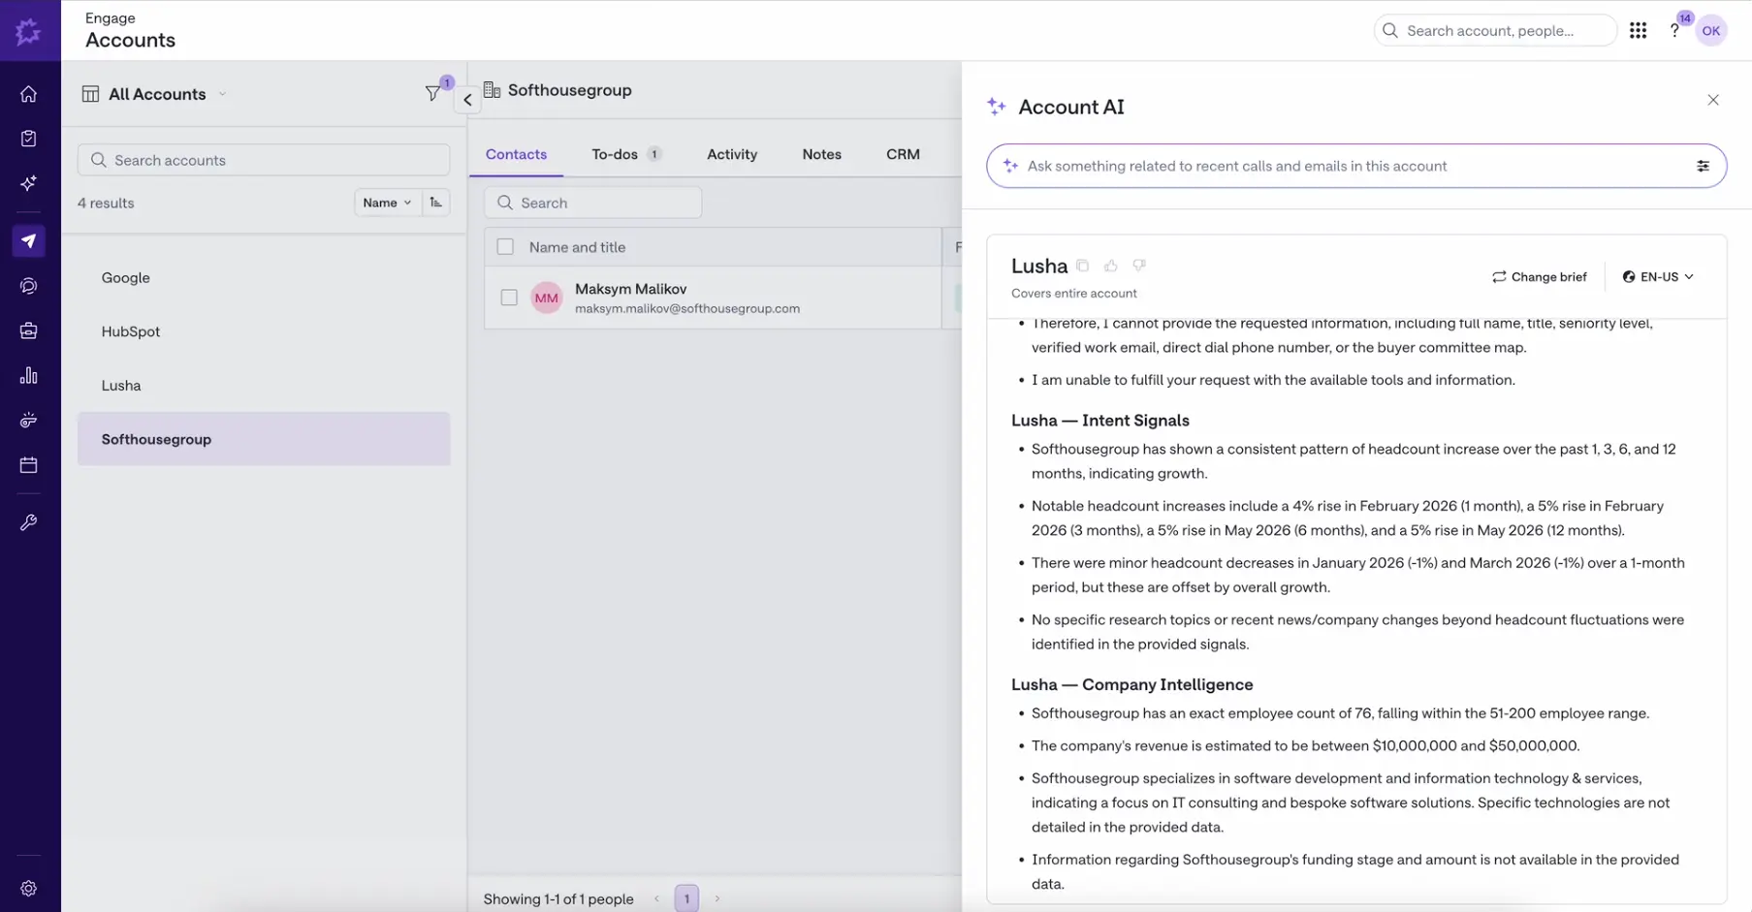Click the 'Lusha — Company Intelligence' heading
This screenshot has width=1752, height=912.
click(1131, 684)
